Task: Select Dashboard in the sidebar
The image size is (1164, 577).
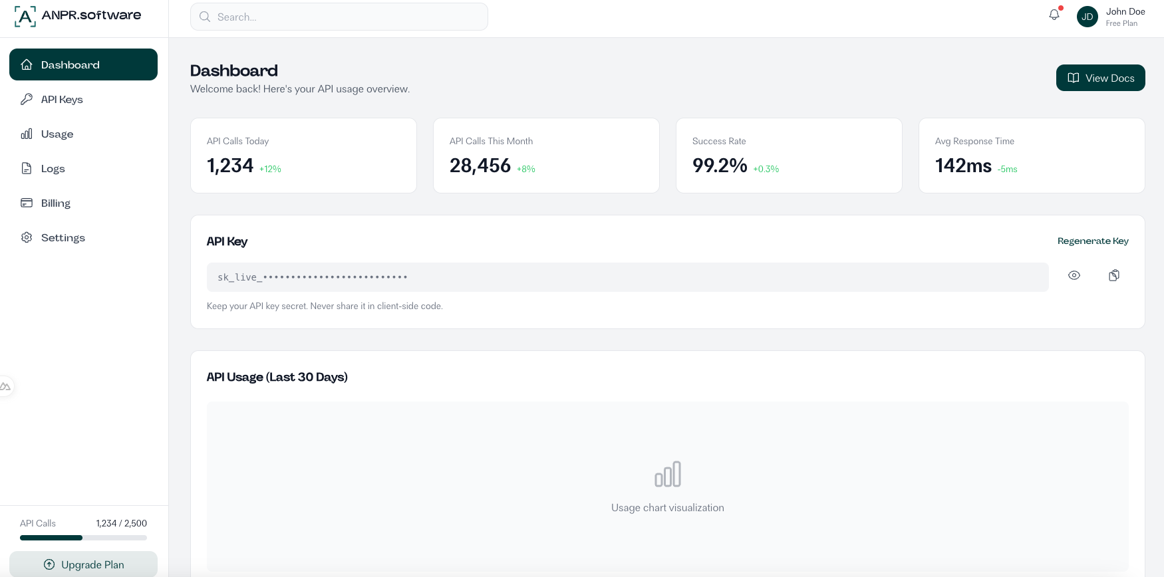Action: pos(83,64)
